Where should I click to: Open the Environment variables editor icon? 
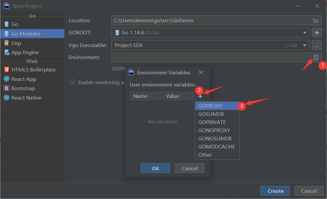pos(316,57)
